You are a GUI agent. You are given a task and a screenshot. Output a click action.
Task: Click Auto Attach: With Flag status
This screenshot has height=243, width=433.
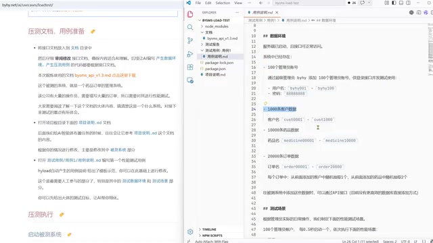(x=212, y=242)
